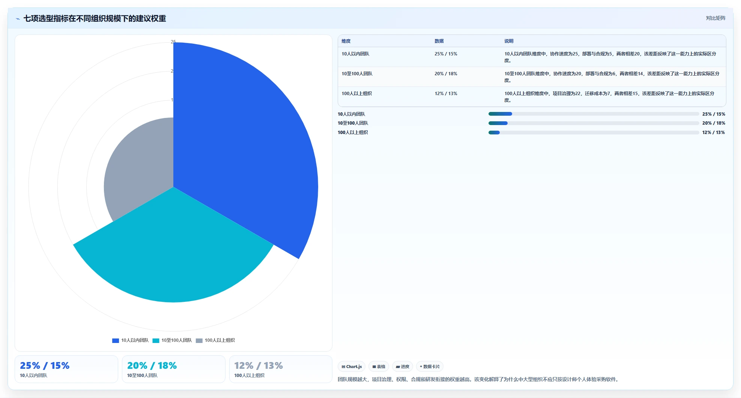This screenshot has height=398, width=741.
Task: Click the progress bar for 10至100人团队
Action: click(594, 123)
